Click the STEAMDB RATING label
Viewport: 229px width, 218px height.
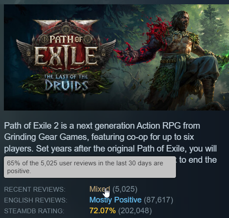34,211
